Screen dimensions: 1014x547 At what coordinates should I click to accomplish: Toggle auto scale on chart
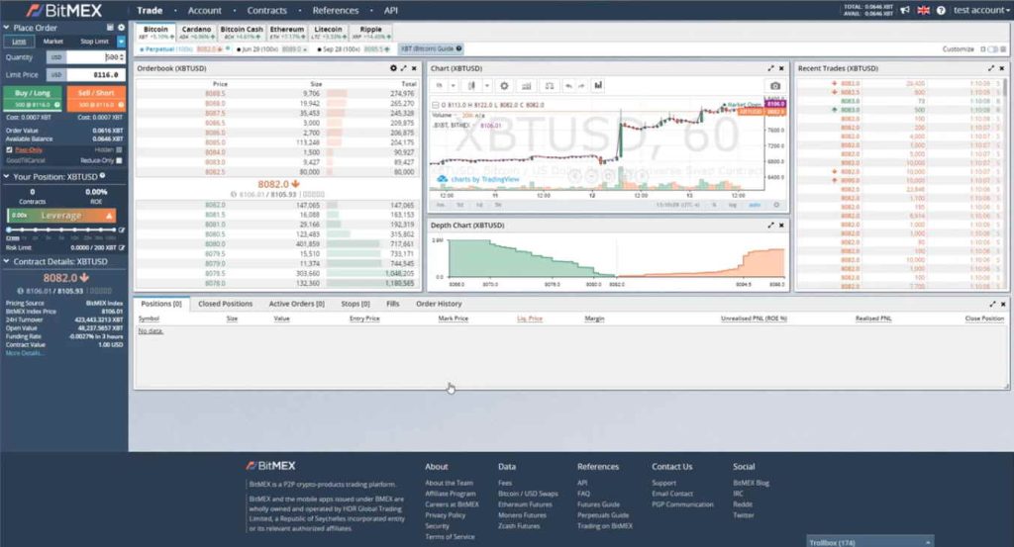754,205
